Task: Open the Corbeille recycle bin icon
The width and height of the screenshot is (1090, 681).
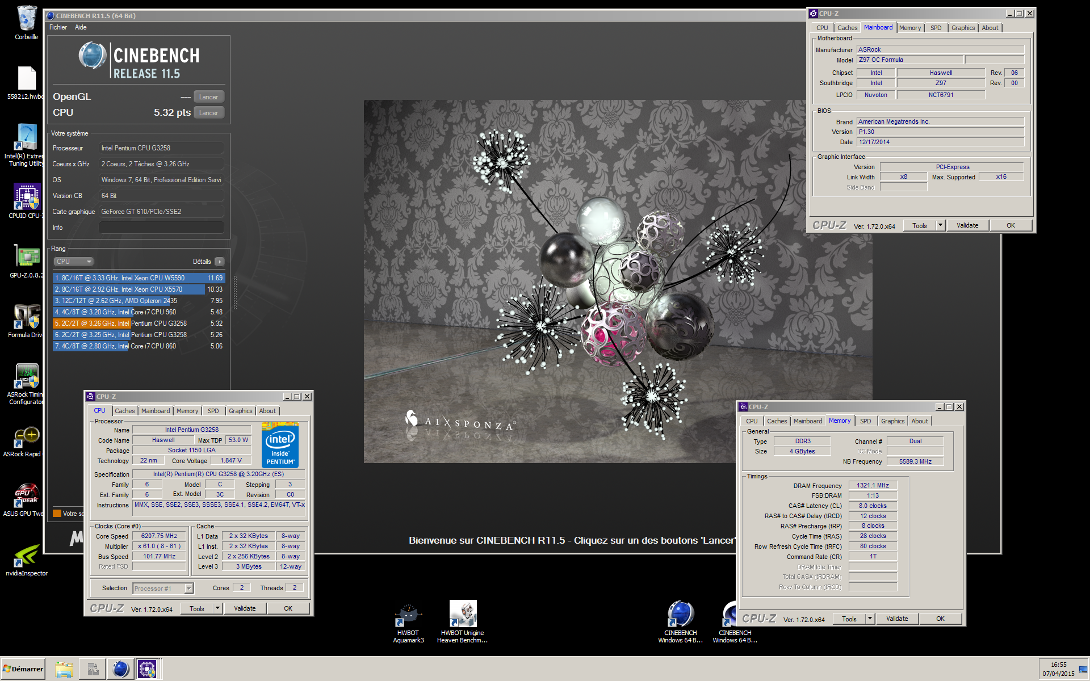Action: (27, 23)
